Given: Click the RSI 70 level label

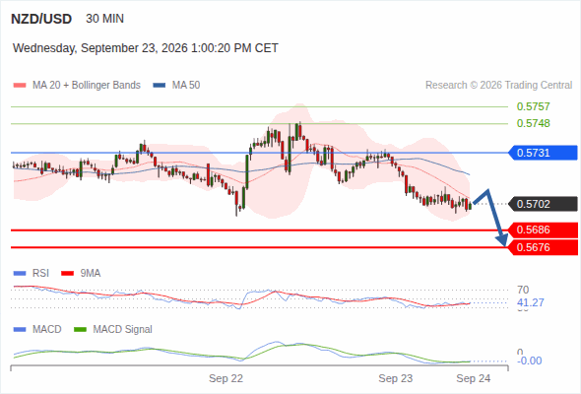Looking at the screenshot, I should tap(523, 290).
